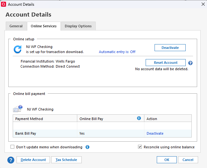Click info icon next to memo checkbox
Screen dimensions: 207x168
point(87,147)
